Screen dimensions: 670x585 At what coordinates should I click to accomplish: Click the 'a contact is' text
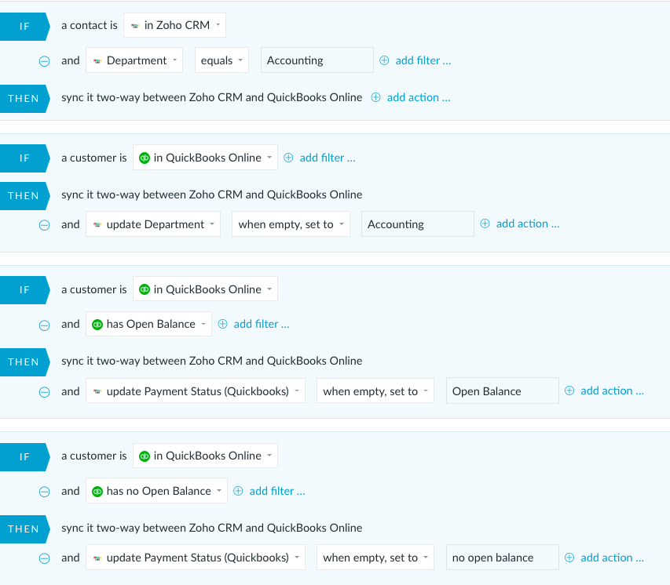click(90, 26)
